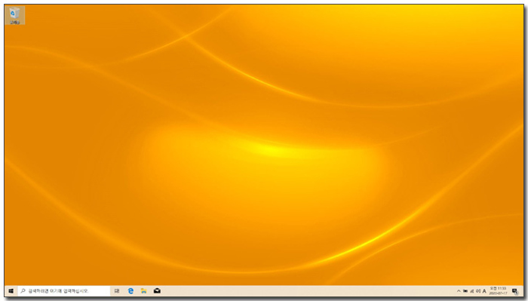Click an empty area of the taskbar
Image resolution: width=528 pixels, height=301 pixels.
[x=303, y=291]
